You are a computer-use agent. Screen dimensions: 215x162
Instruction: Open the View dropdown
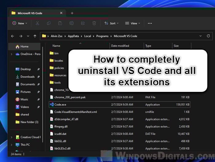click(133, 23)
